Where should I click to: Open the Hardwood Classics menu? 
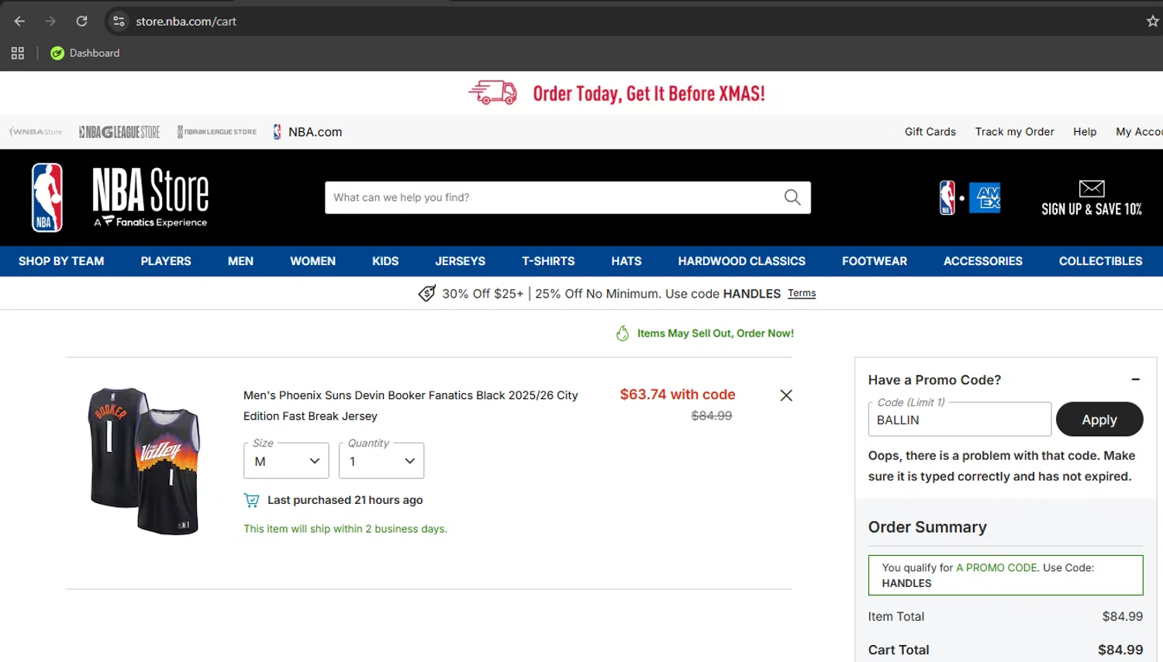pyautogui.click(x=742, y=261)
